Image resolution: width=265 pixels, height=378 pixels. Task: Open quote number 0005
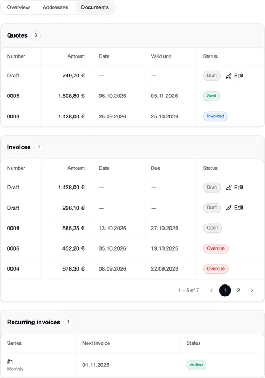[x=13, y=96]
